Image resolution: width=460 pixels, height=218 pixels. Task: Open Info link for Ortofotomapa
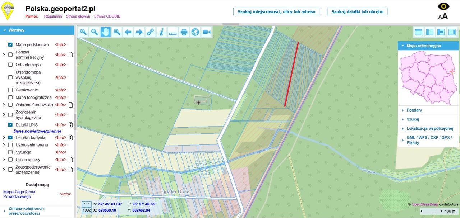point(61,65)
